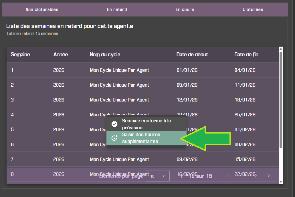Select the week 8 row number
The image size is (295, 197).
click(x=12, y=174)
